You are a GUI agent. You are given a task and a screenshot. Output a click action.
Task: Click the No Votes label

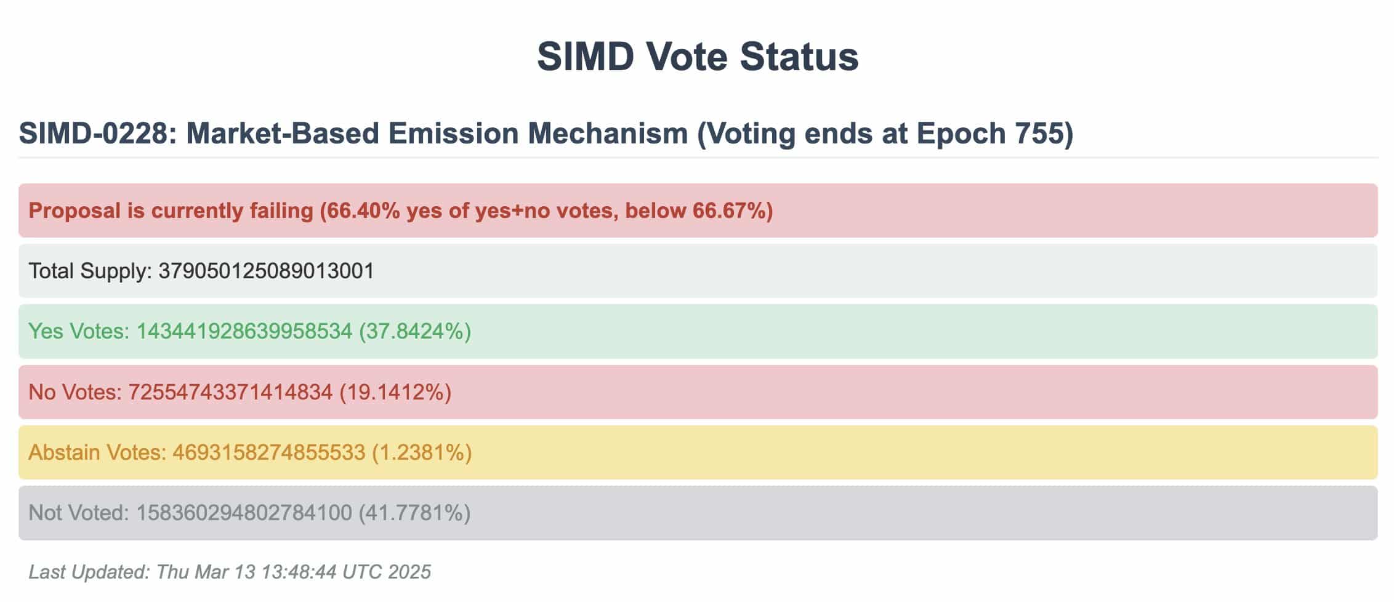[76, 391]
